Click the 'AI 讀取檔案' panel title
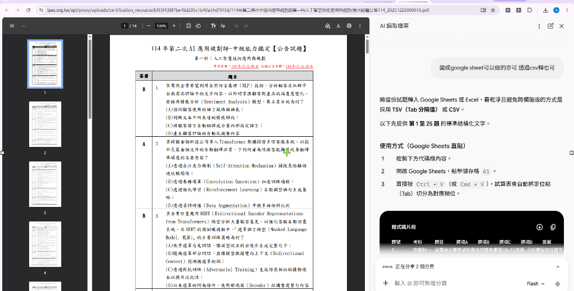The height and width of the screenshot is (291, 574). click(394, 26)
